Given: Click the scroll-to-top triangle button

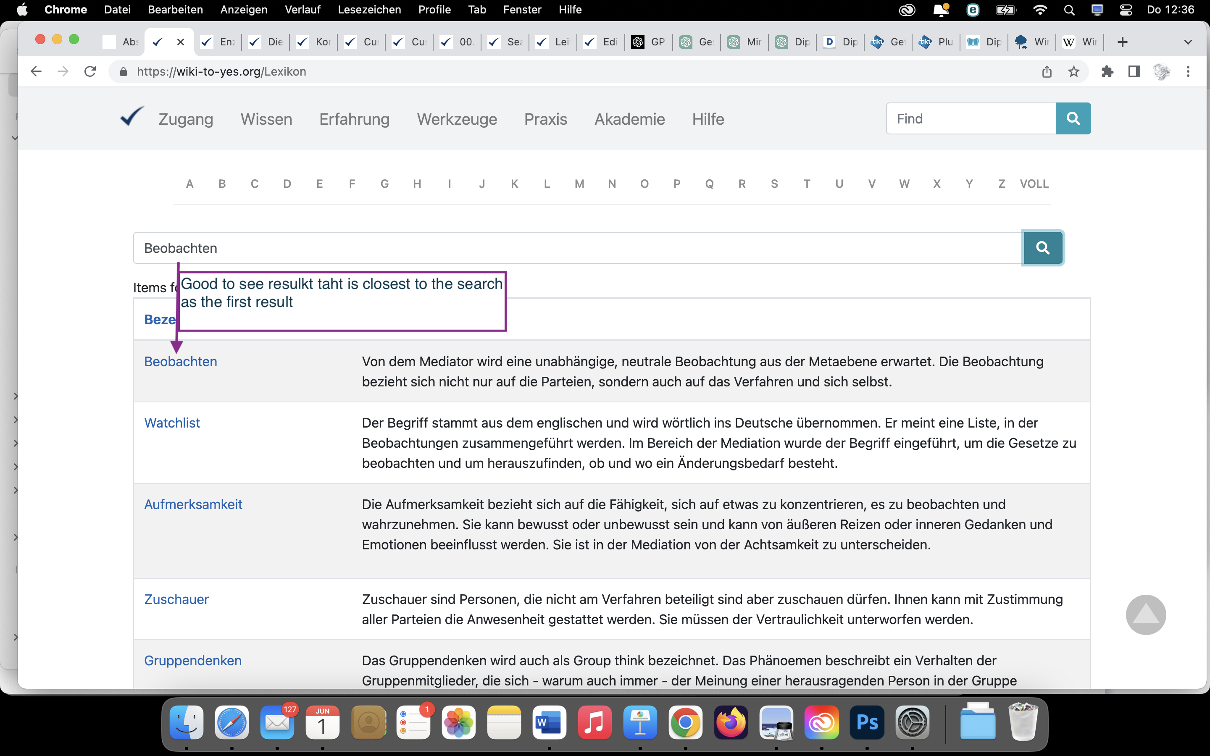Looking at the screenshot, I should pyautogui.click(x=1145, y=614).
